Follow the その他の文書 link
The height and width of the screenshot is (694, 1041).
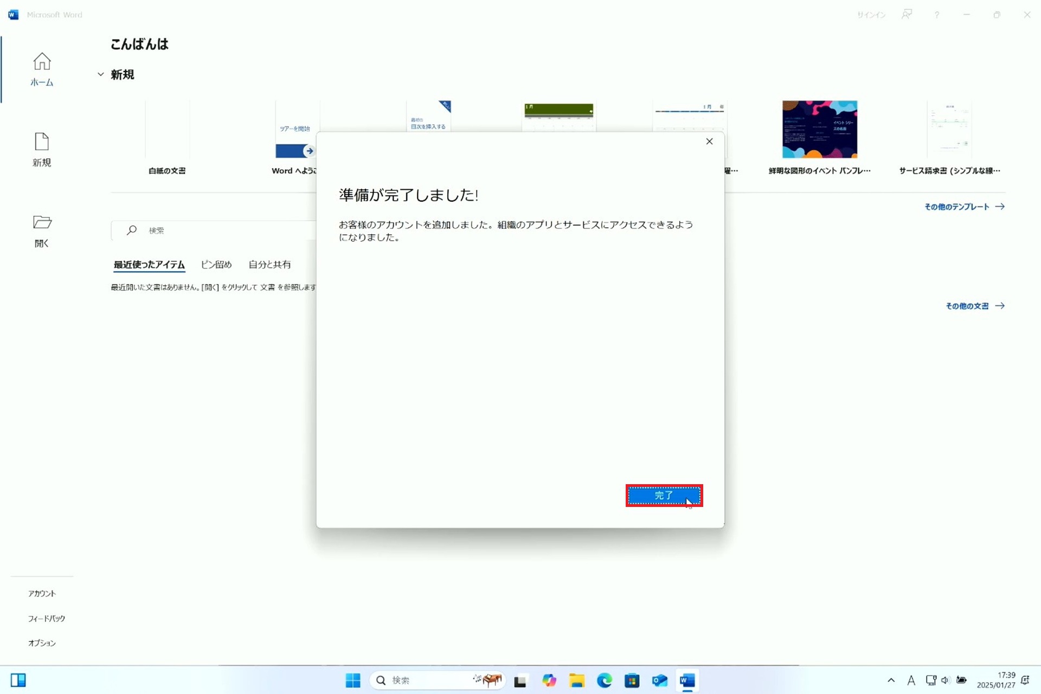click(x=975, y=306)
